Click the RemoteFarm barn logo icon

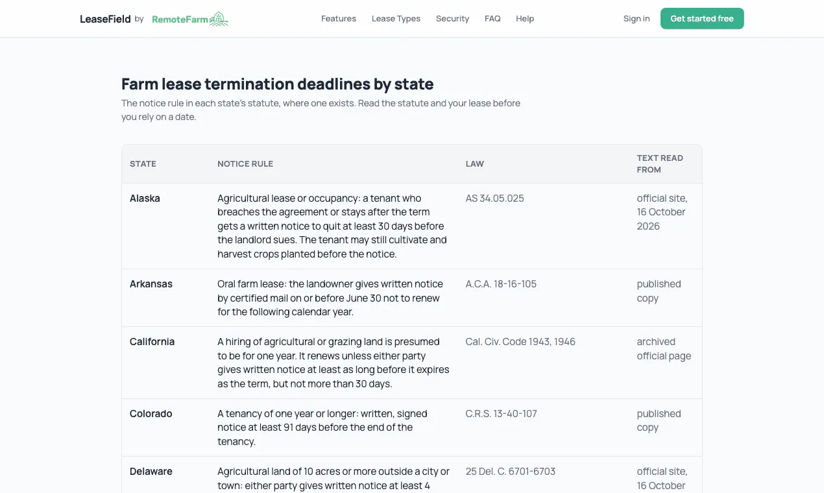219,19
